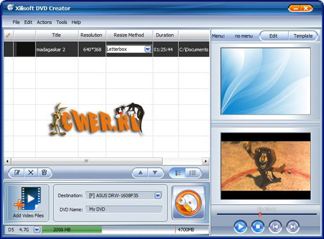Open the Tools menu
This screenshot has width=324, height=239.
coord(61,22)
